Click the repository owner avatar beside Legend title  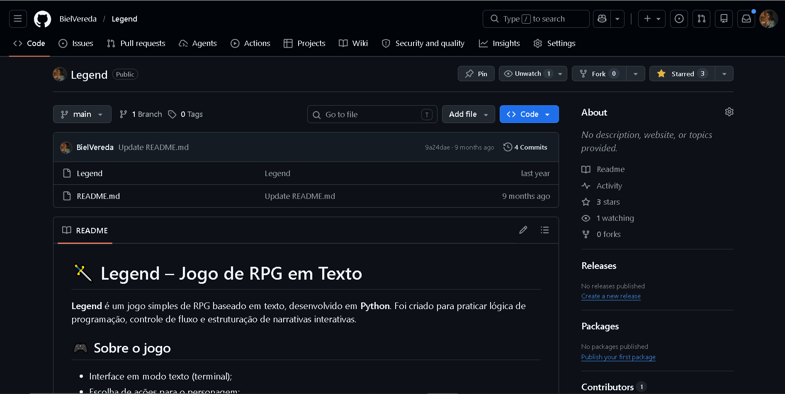click(60, 74)
